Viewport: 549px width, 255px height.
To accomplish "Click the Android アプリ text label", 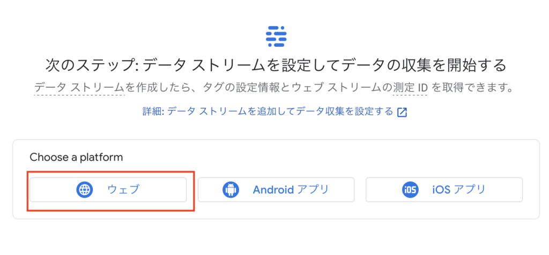I will point(291,190).
